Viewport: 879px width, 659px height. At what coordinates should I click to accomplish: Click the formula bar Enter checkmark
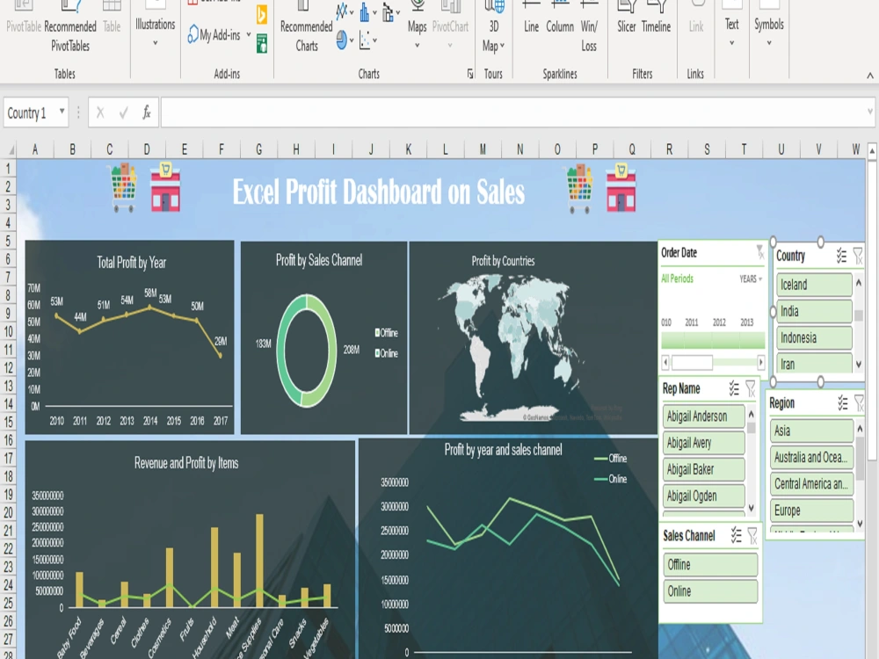click(x=123, y=113)
